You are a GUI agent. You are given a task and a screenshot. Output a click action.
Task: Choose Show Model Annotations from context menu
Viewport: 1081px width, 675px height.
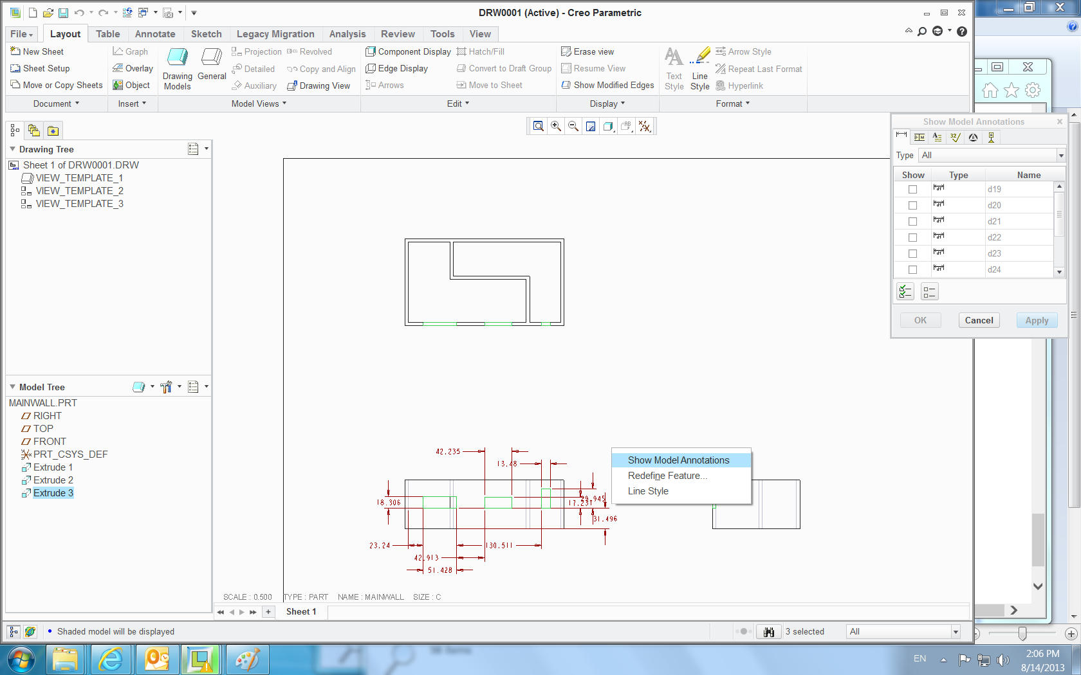point(681,460)
